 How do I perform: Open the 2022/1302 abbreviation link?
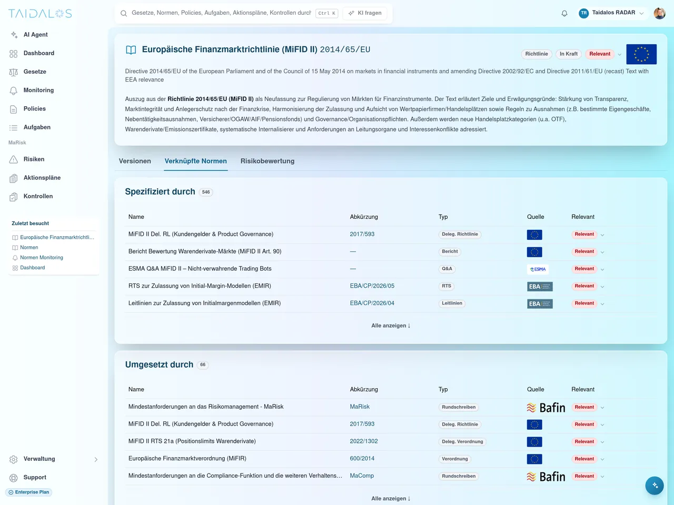(x=364, y=441)
